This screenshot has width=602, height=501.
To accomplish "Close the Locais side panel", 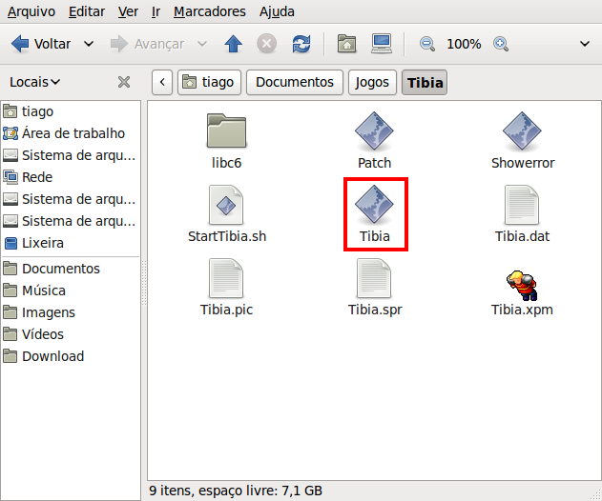I will tap(123, 82).
